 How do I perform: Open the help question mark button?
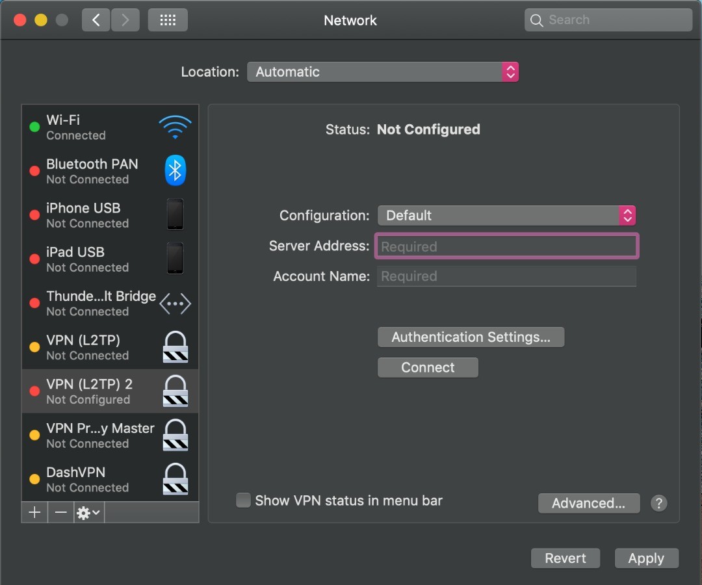coord(658,503)
